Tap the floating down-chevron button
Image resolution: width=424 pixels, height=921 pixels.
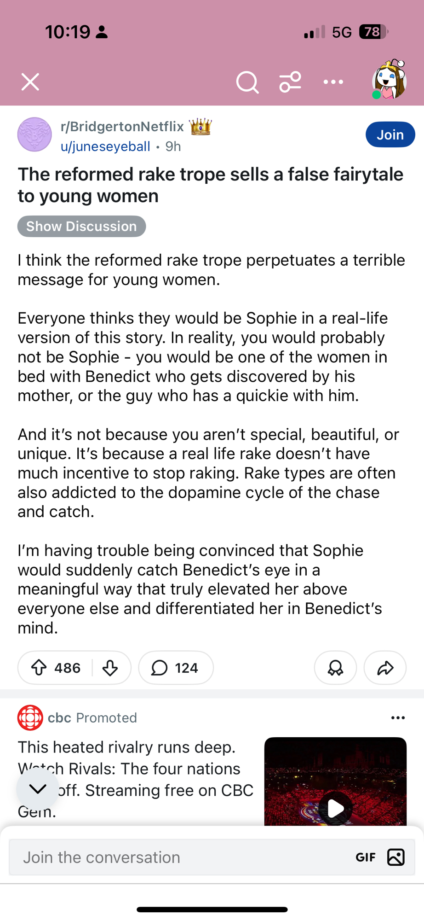coord(38,789)
